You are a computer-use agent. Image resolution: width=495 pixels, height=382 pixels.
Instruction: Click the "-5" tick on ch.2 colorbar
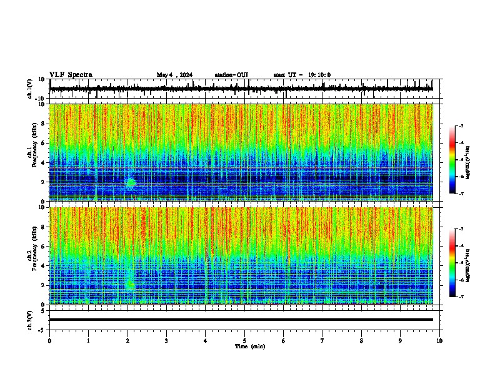coord(461,263)
